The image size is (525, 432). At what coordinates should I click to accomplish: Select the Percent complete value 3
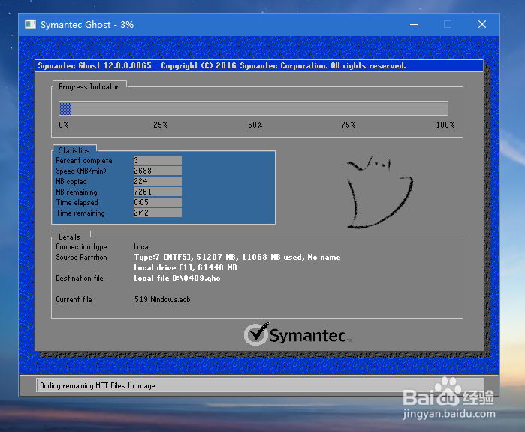pyautogui.click(x=158, y=160)
